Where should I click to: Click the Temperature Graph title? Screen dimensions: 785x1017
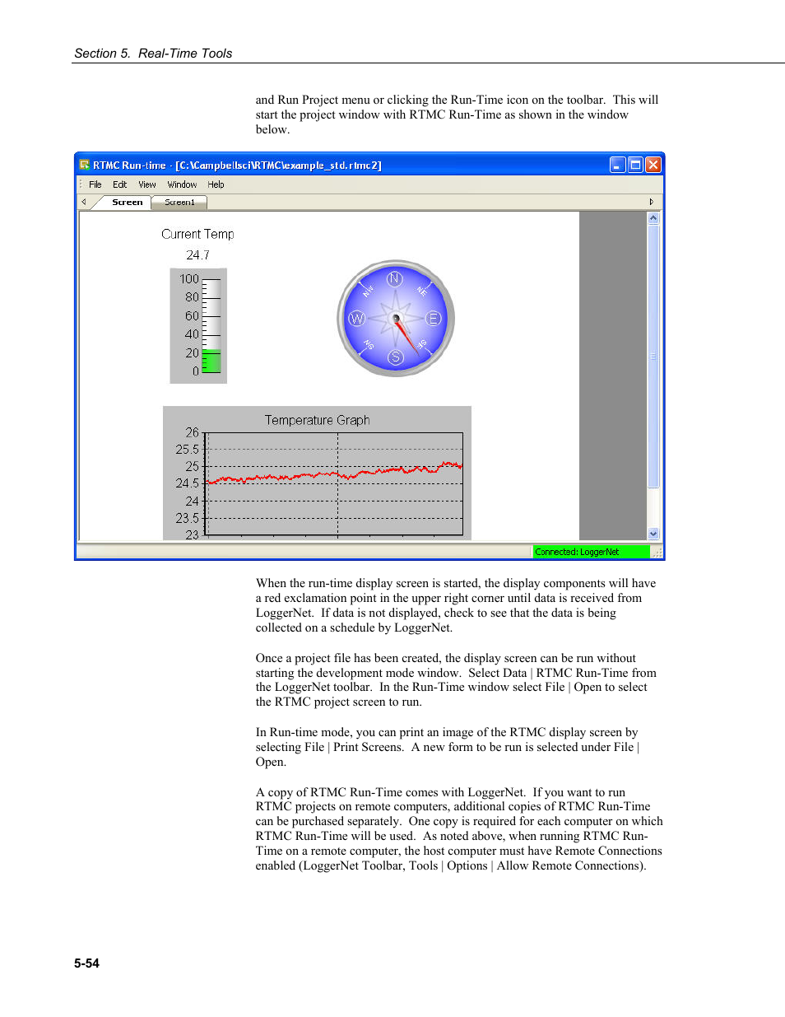(317, 420)
